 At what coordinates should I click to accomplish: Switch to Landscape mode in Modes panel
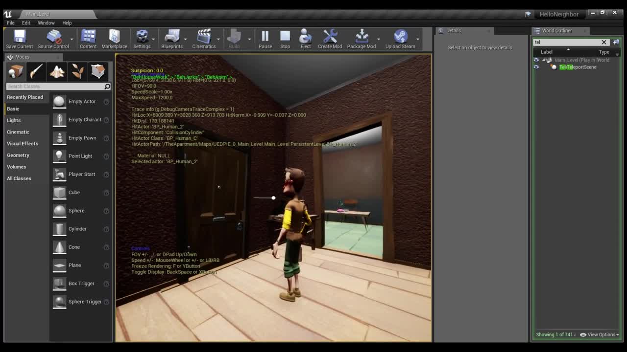(x=56, y=71)
